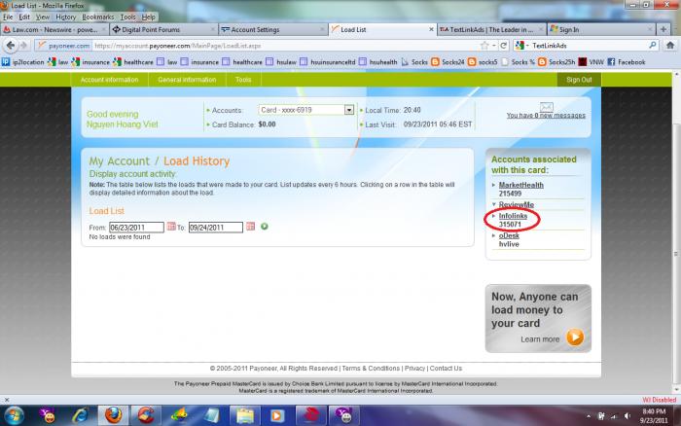681x426 pixels.
Task: Open the Edit menu
Action: [x=24, y=17]
